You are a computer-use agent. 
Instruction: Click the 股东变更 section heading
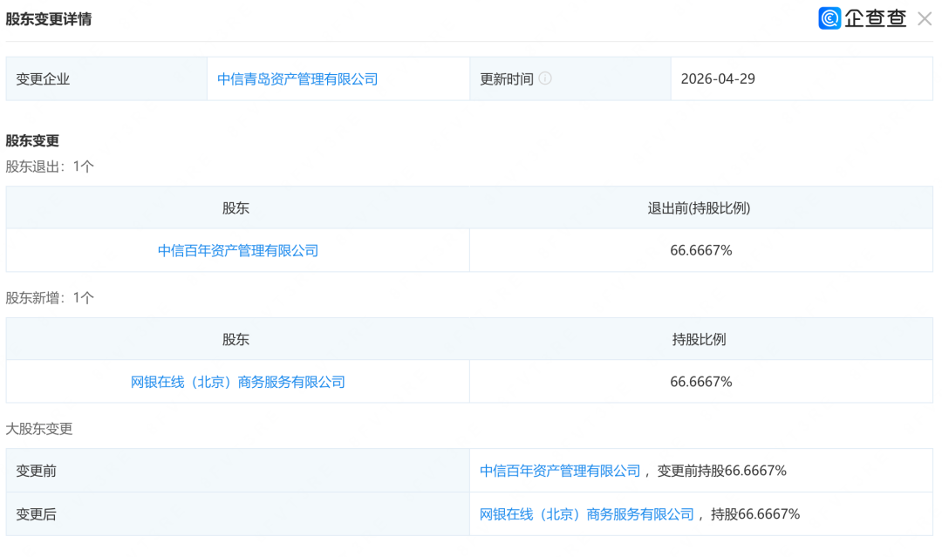[32, 140]
